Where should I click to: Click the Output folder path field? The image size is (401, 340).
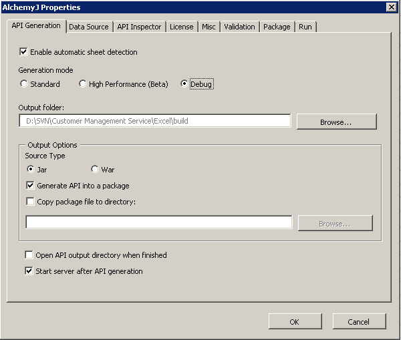click(155, 121)
